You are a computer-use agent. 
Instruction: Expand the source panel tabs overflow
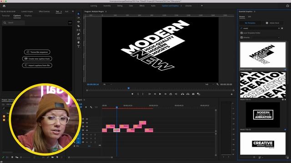[73, 11]
